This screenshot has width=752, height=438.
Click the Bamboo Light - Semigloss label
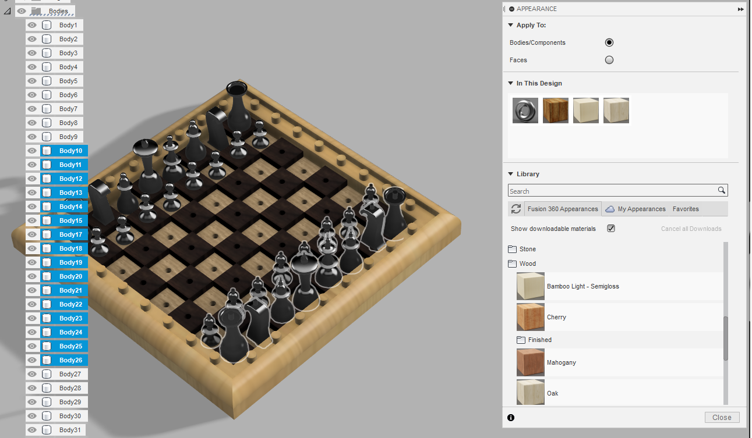tap(582, 286)
